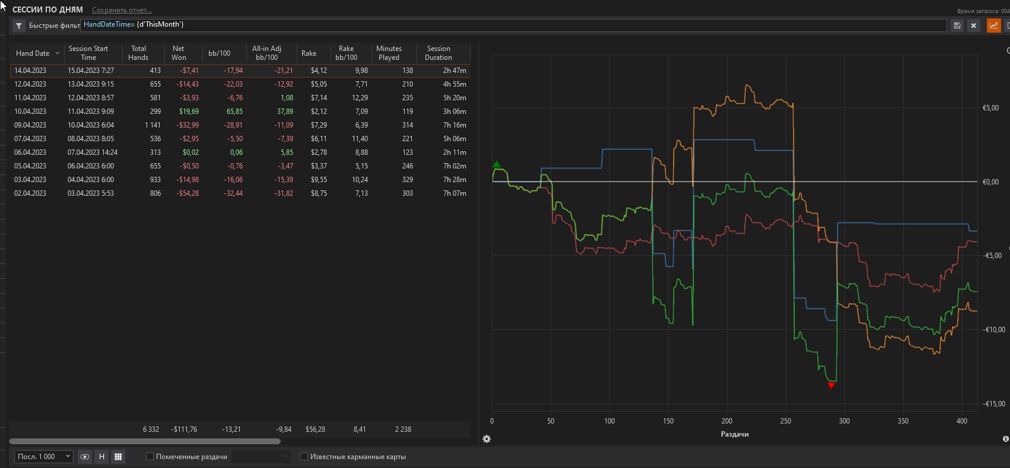This screenshot has width=1010, height=468.
Task: Click Раздачи axis label
Action: click(x=735, y=434)
